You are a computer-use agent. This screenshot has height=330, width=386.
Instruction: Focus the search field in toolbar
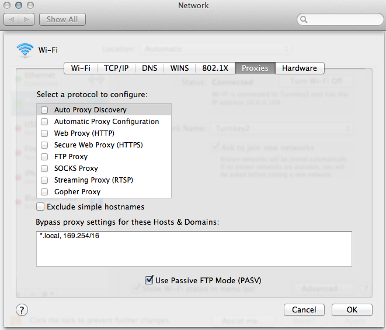tap(340, 19)
